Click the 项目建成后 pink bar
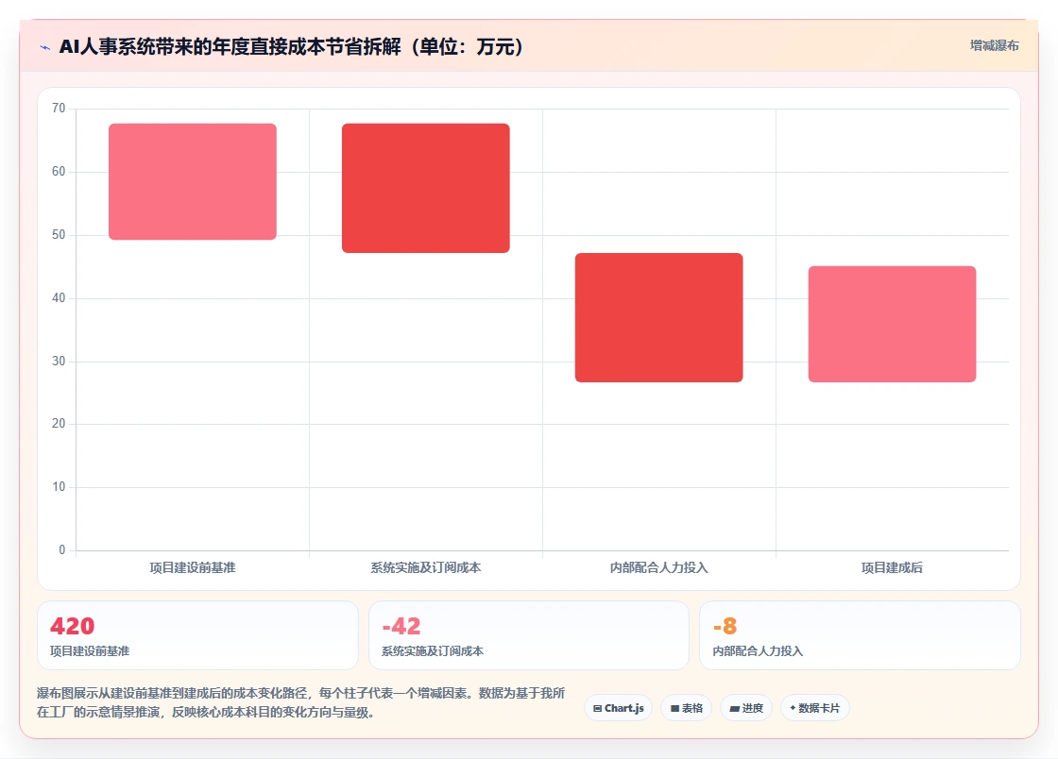Image resolution: width=1058 pixels, height=759 pixels. point(892,324)
